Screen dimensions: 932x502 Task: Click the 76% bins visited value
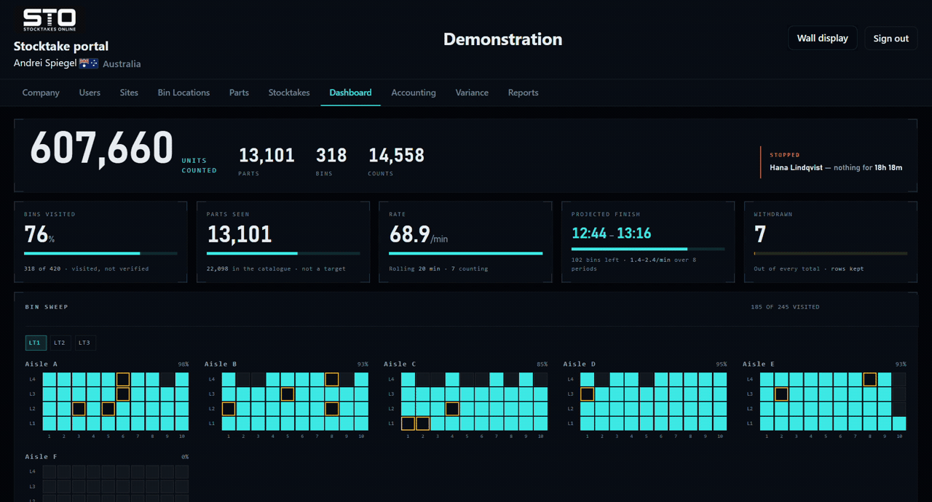pos(39,234)
